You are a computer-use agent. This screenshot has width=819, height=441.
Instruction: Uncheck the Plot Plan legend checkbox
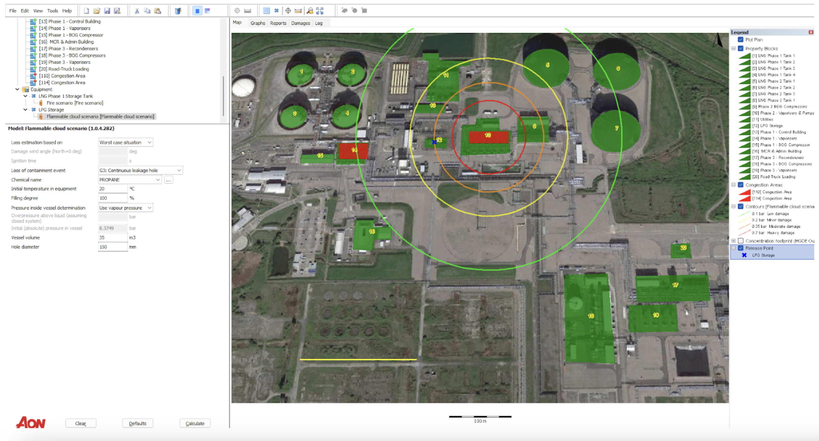(741, 39)
